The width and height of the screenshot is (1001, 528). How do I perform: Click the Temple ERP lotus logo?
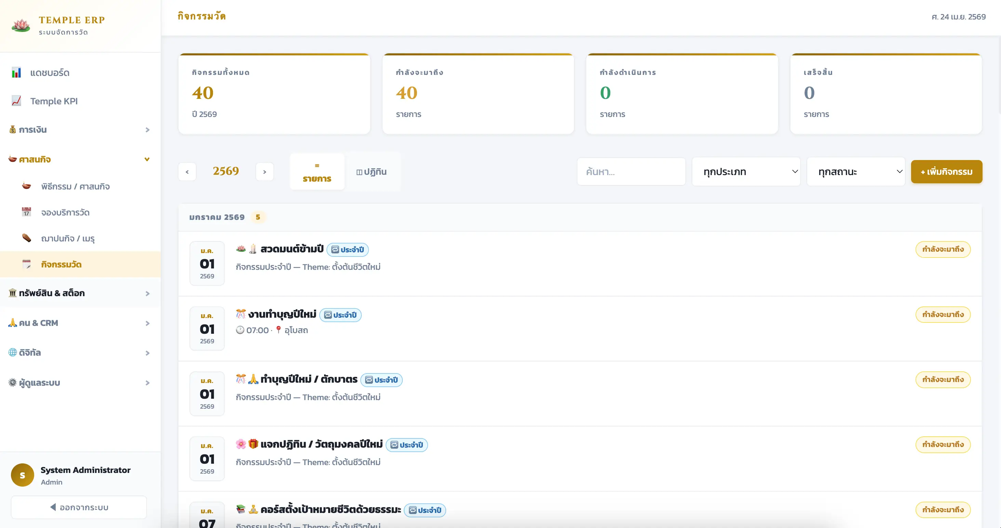21,25
